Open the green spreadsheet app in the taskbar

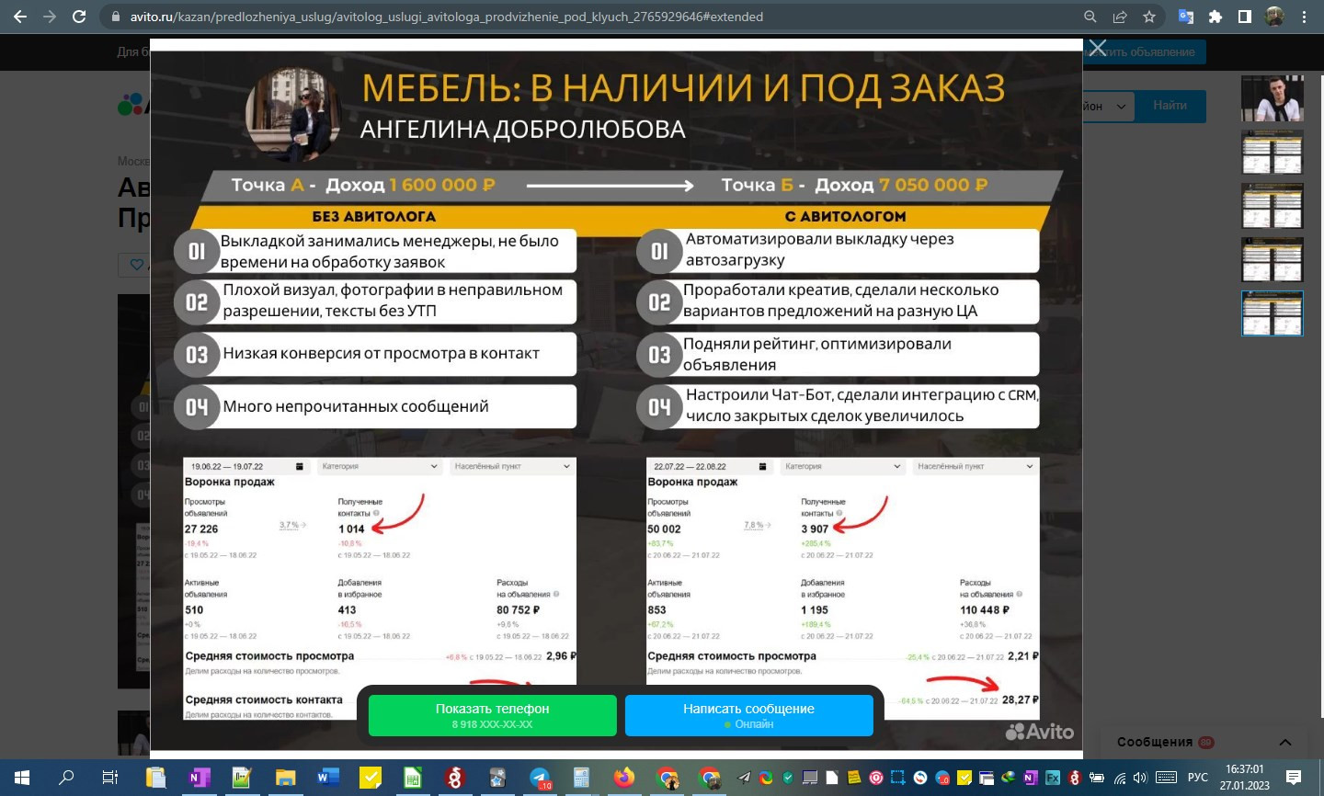pyautogui.click(x=413, y=778)
